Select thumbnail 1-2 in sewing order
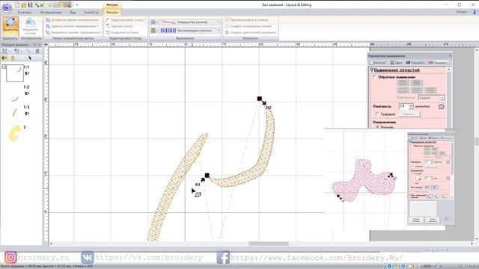Viewport: 479px width, 269px height. pos(15,93)
